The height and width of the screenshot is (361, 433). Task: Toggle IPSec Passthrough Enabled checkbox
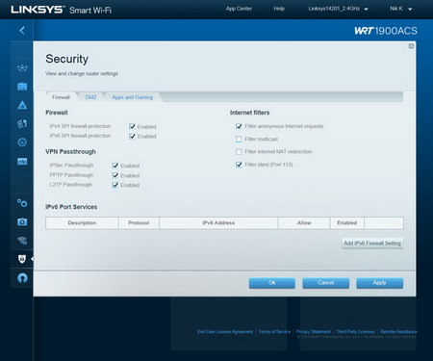(x=115, y=166)
